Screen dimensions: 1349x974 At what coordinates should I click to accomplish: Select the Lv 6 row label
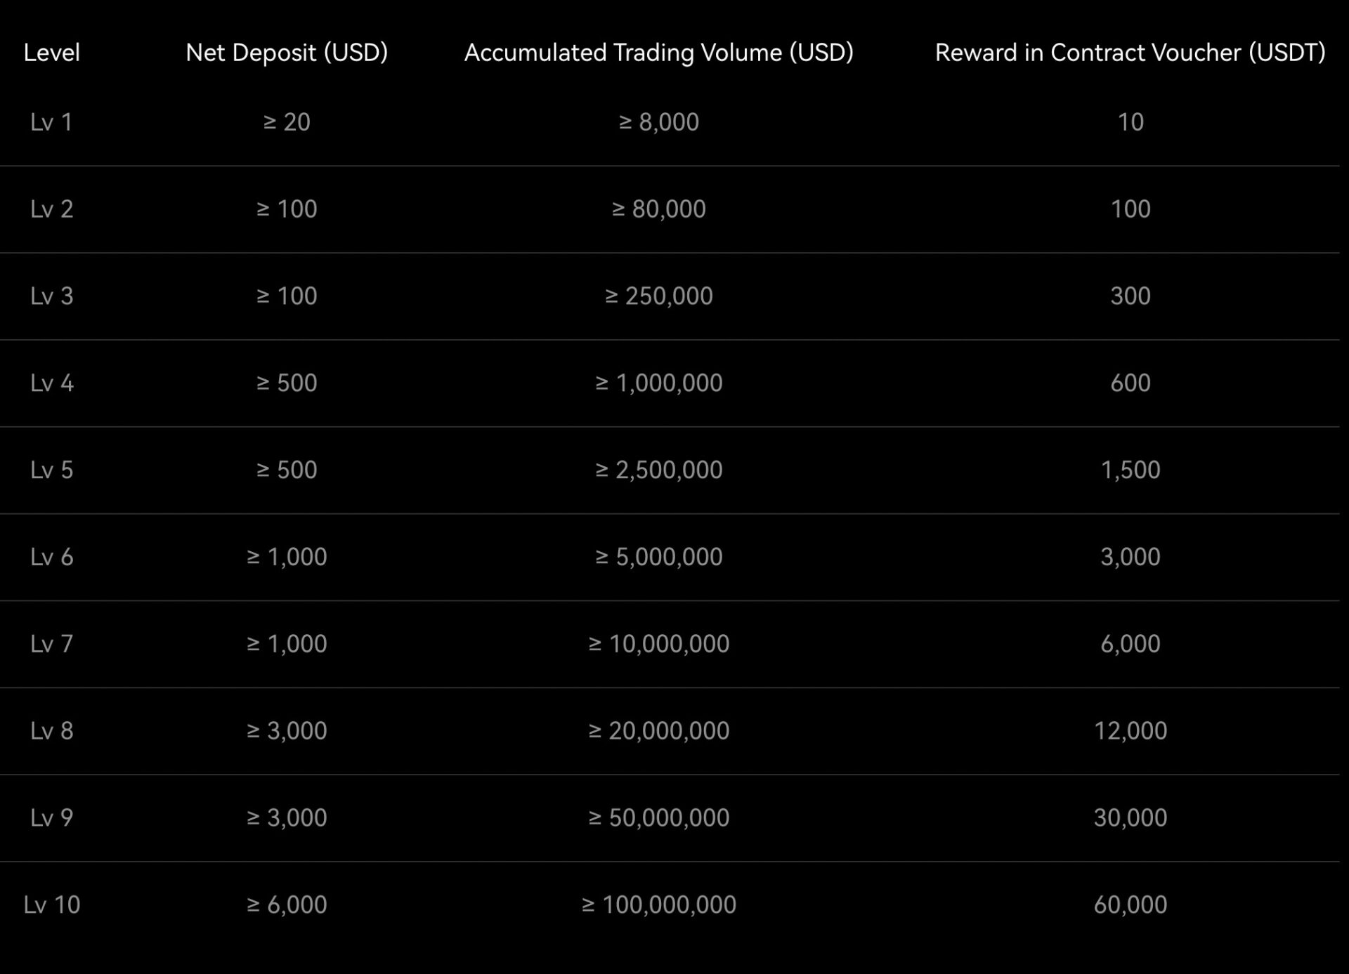tap(51, 557)
